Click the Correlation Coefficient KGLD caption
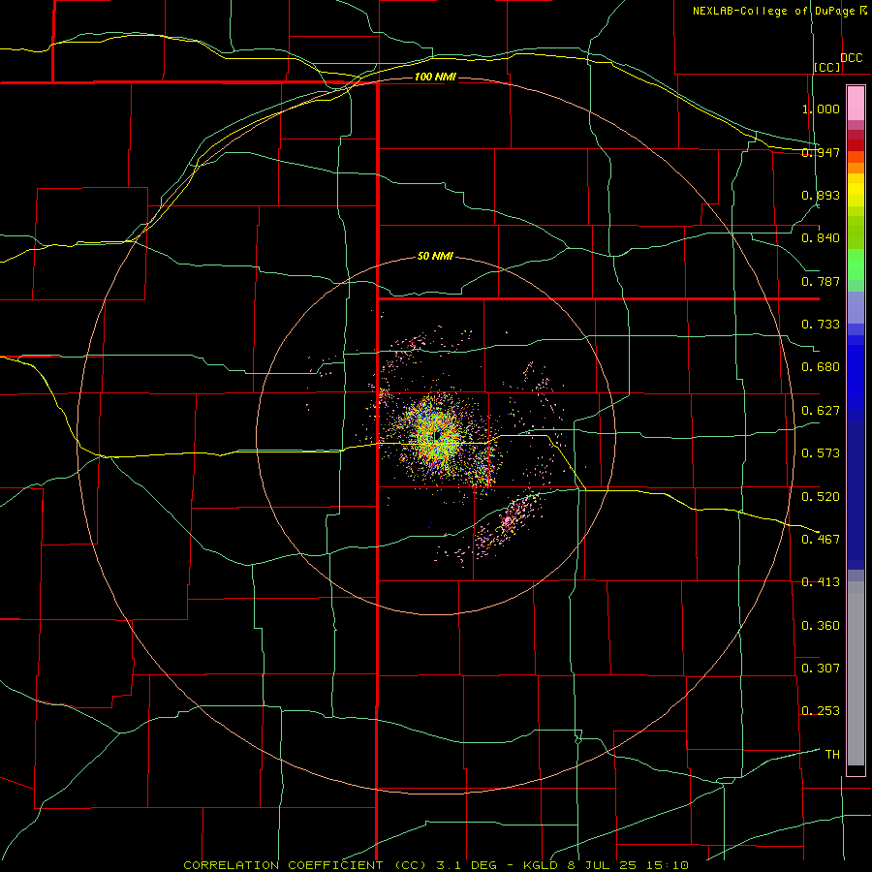Viewport: 872px width, 872px height. pos(436,865)
